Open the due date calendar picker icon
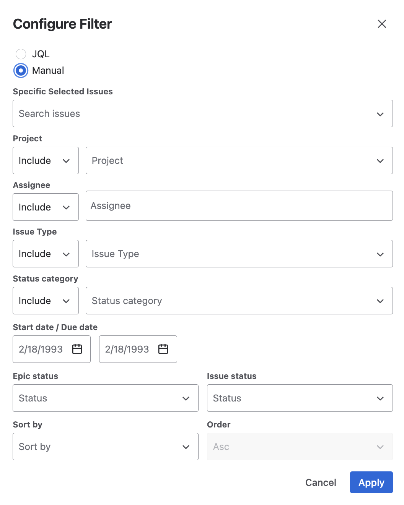 pyautogui.click(x=163, y=349)
